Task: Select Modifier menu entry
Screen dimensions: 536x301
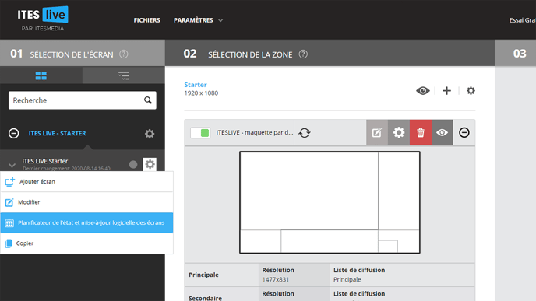Action: [86, 202]
